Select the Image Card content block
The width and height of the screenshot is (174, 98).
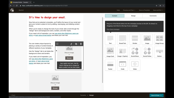coord(110,52)
